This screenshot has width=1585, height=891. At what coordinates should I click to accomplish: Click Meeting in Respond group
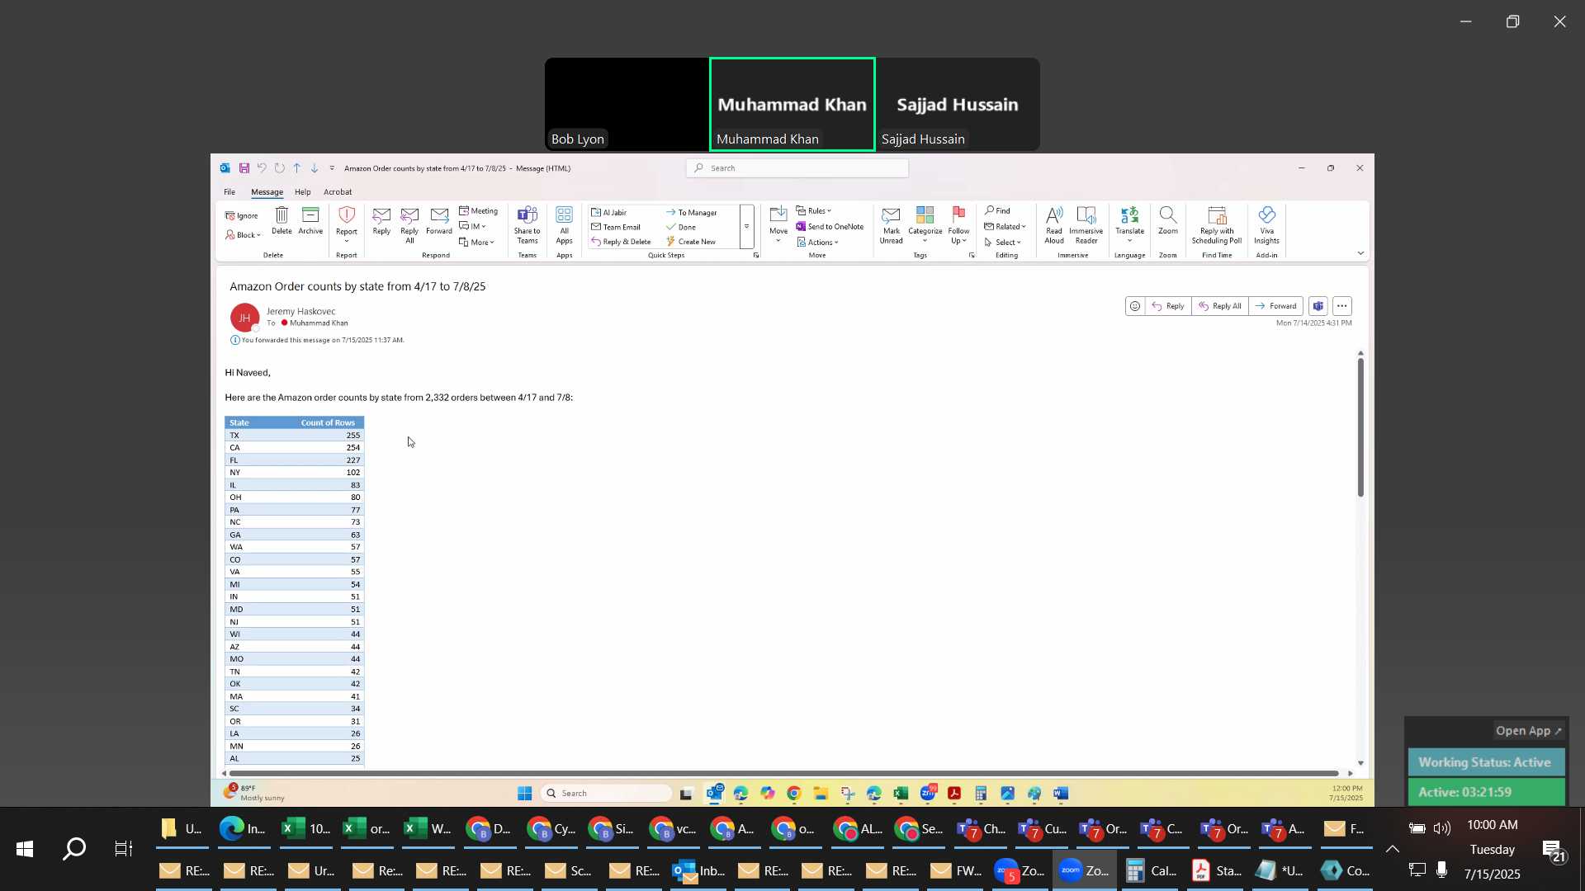pos(479,211)
